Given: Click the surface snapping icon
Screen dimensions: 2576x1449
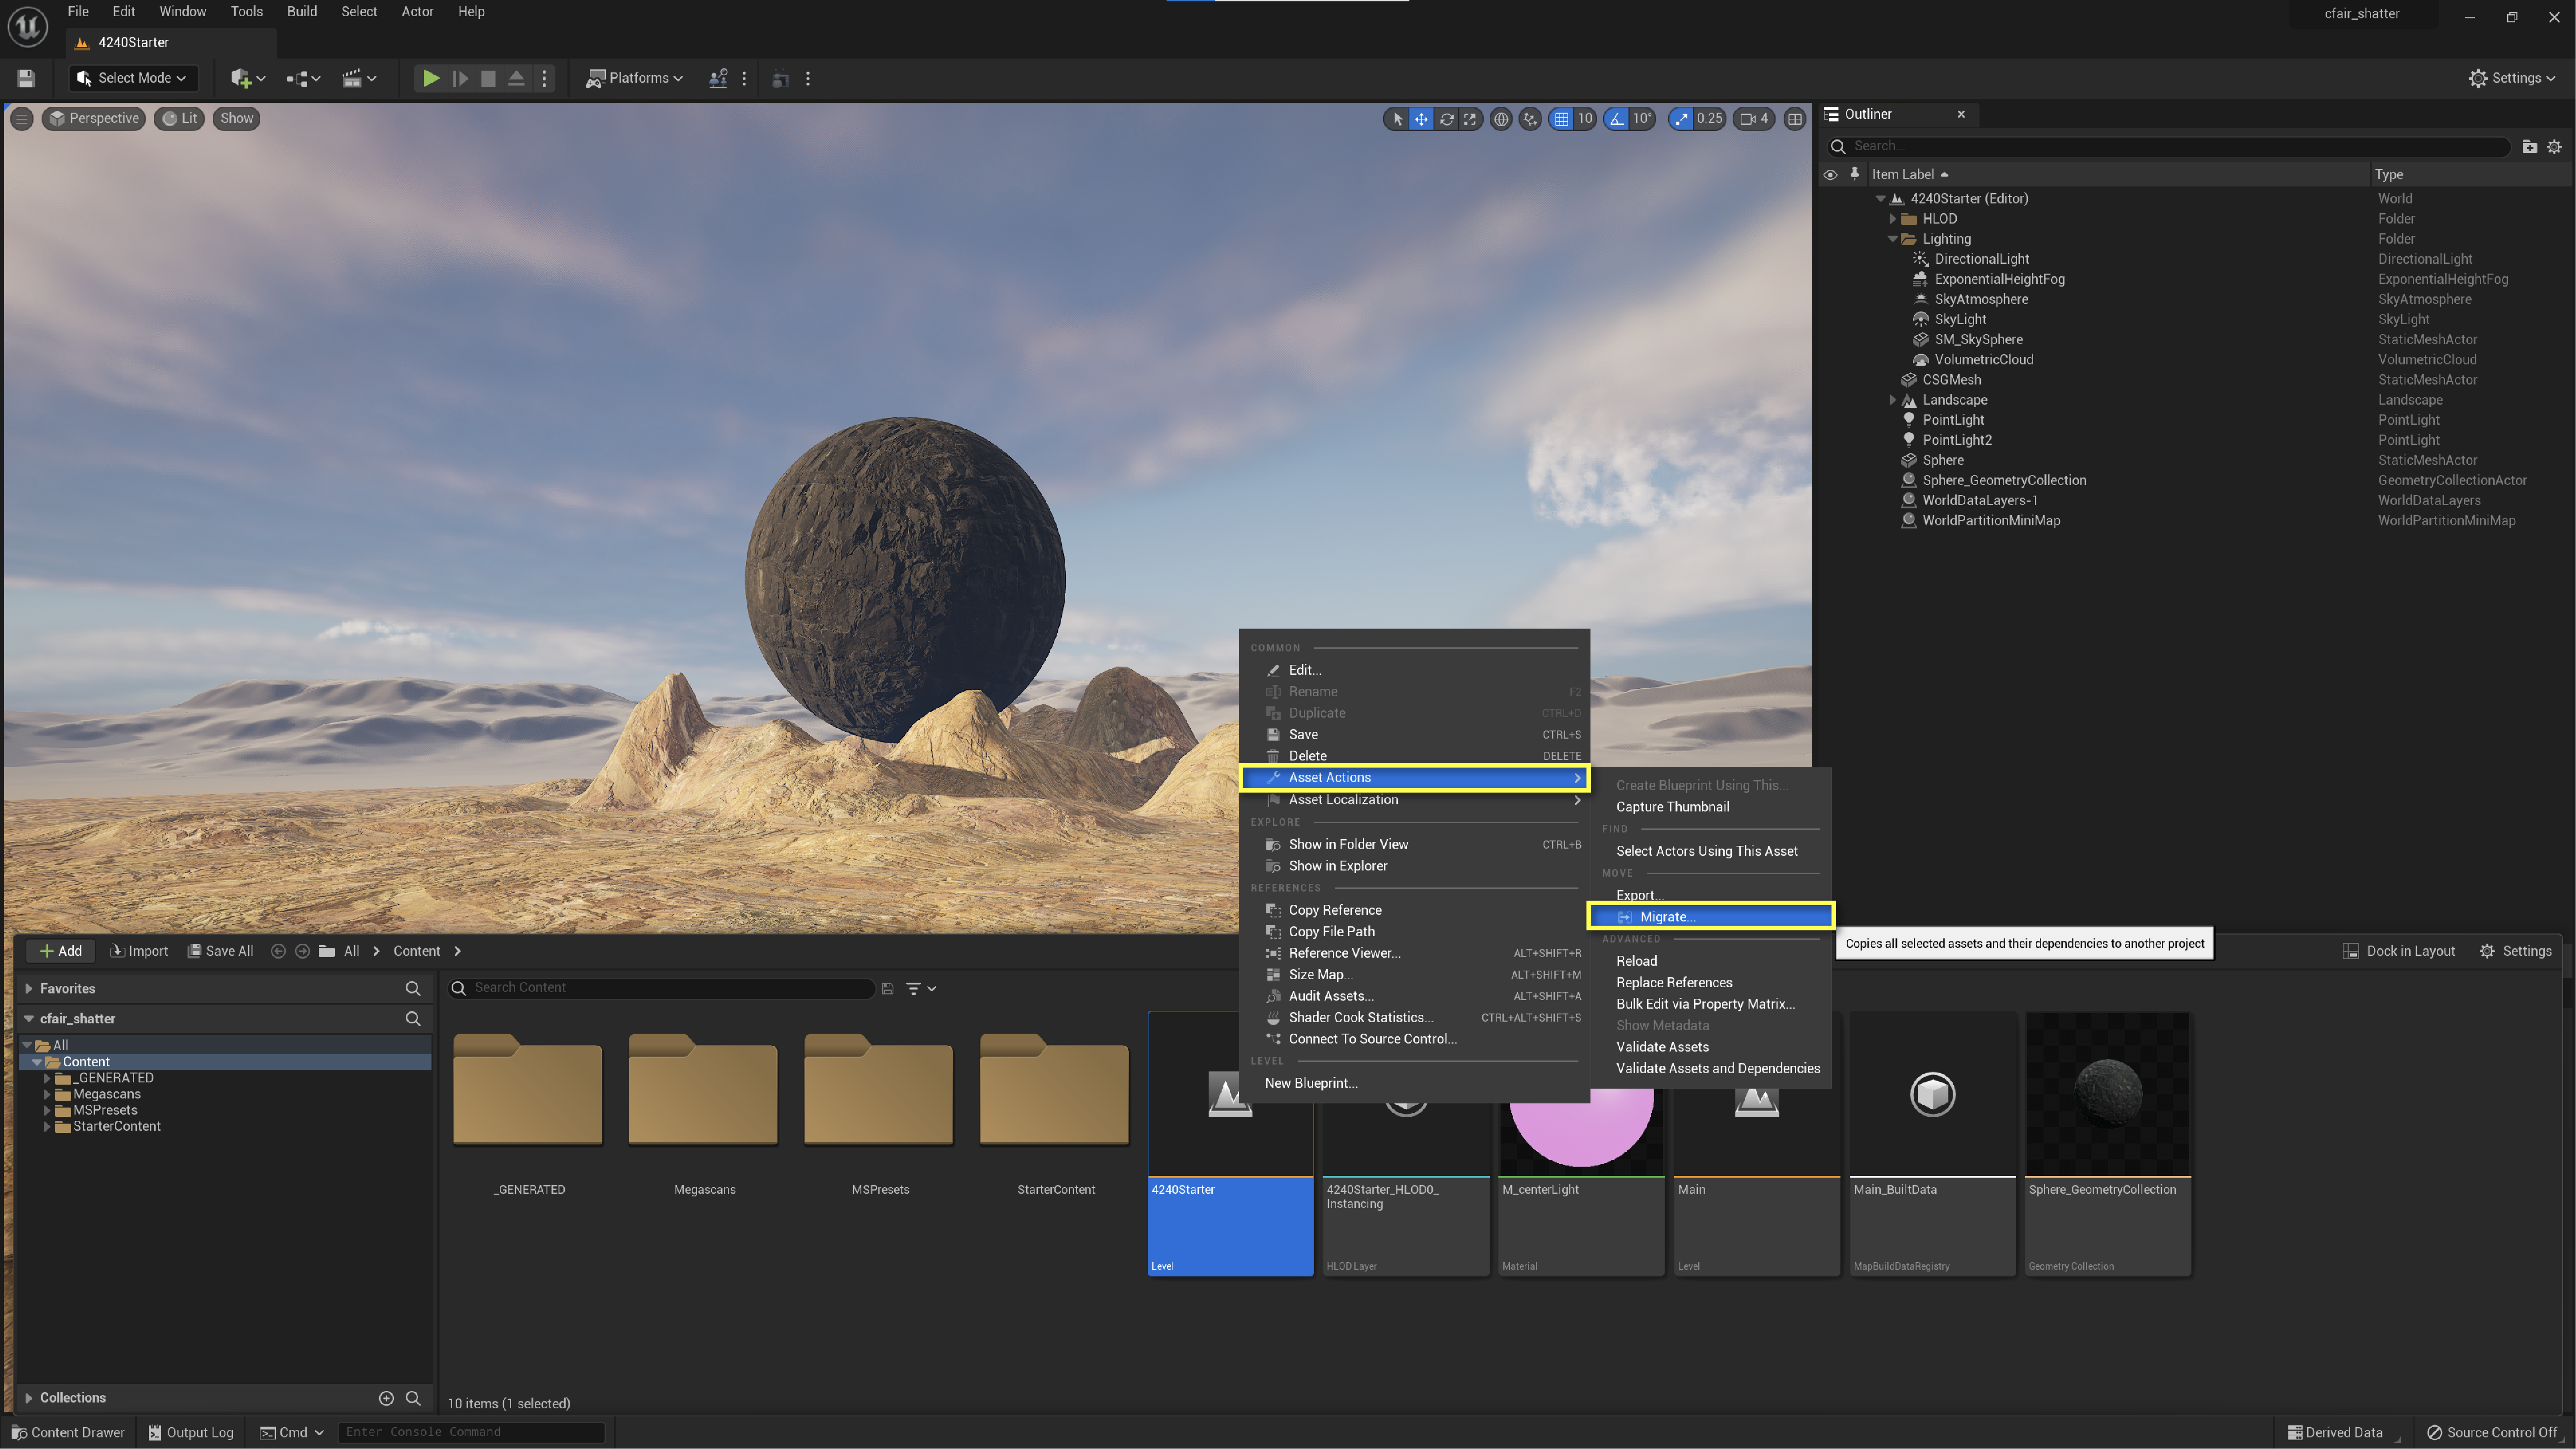Looking at the screenshot, I should click(1530, 119).
